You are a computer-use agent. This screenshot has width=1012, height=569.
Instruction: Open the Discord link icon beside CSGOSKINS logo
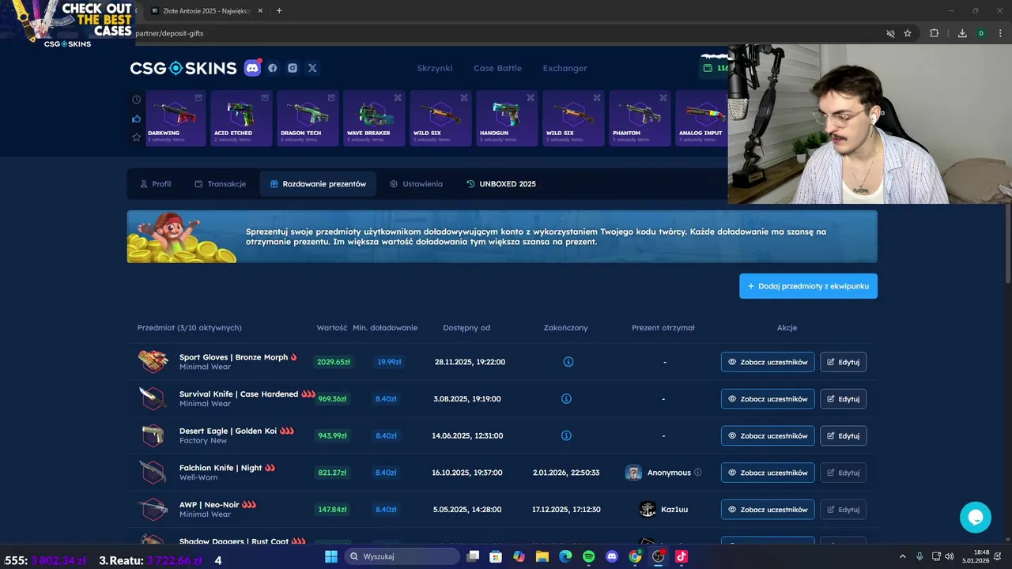pos(252,68)
